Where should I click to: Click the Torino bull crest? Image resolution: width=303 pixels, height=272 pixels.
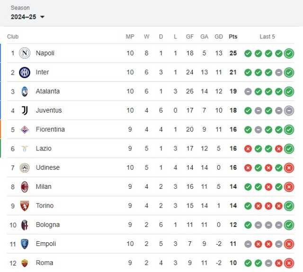[x=25, y=206]
